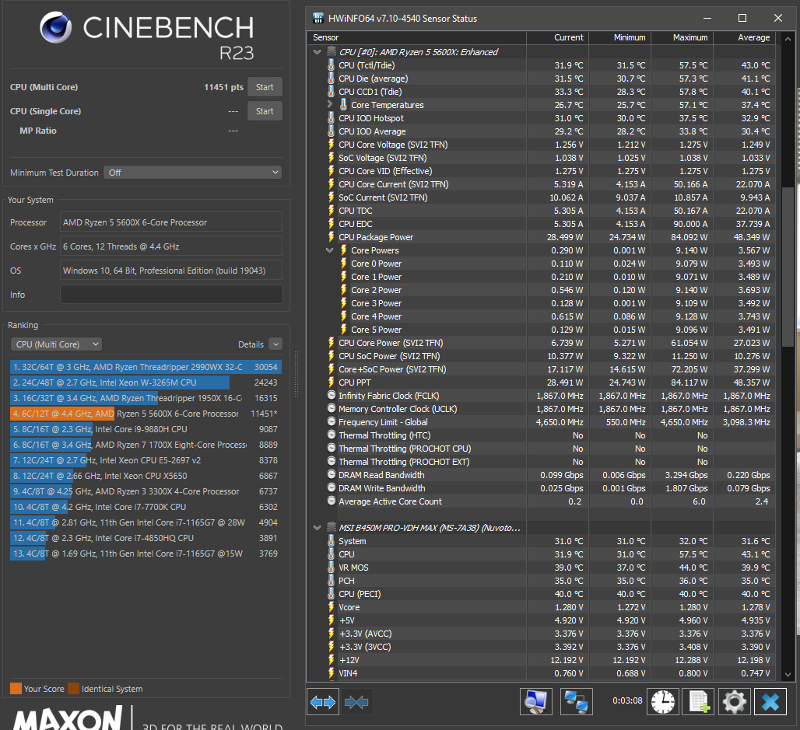Click the HWiNFO expand/shrink arrows icon
The height and width of the screenshot is (730, 800).
pyautogui.click(x=322, y=702)
